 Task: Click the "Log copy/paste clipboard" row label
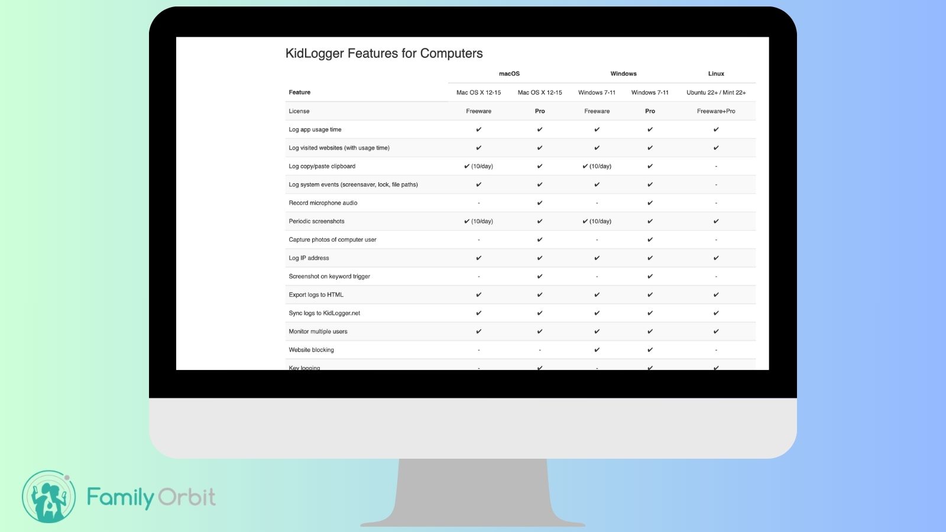(x=322, y=166)
